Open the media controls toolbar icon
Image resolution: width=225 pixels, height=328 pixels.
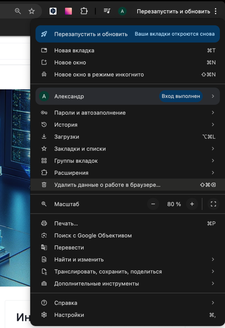click(x=107, y=11)
